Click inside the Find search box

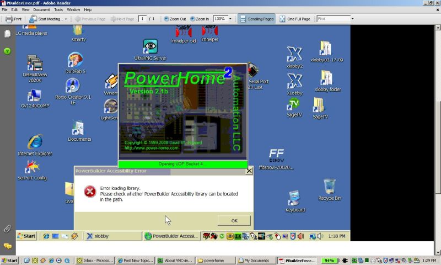[334, 19]
